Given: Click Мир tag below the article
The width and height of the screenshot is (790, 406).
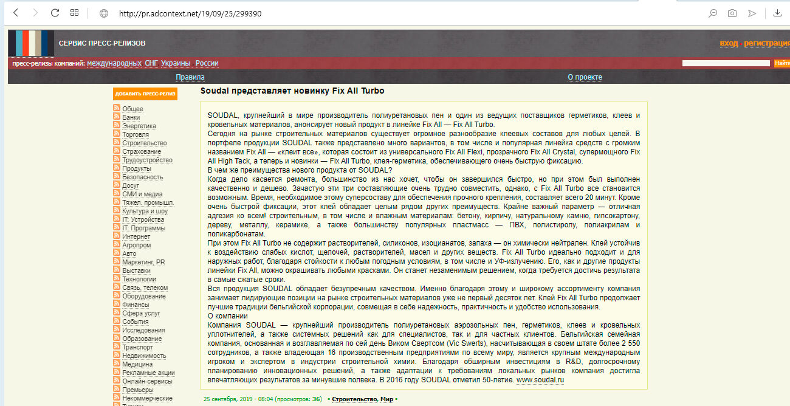Looking at the screenshot, I should pyautogui.click(x=386, y=399).
